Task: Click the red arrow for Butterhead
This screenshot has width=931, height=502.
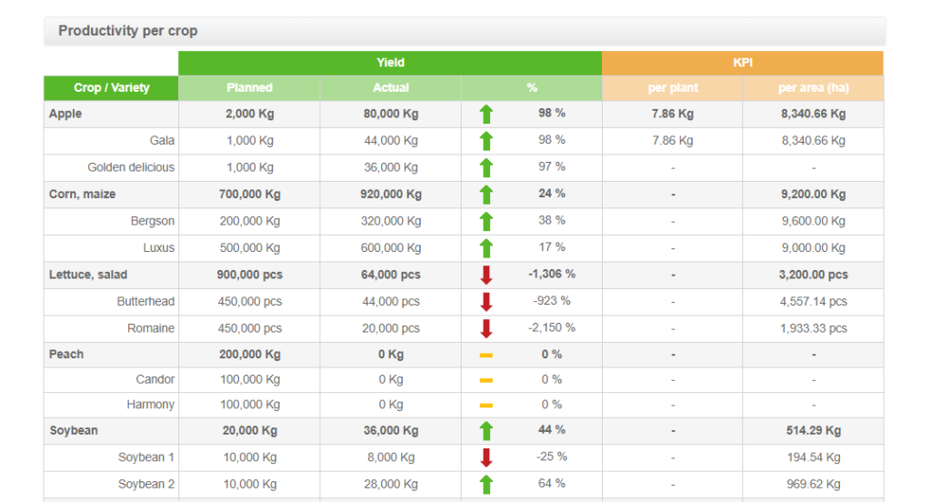Action: tap(486, 302)
